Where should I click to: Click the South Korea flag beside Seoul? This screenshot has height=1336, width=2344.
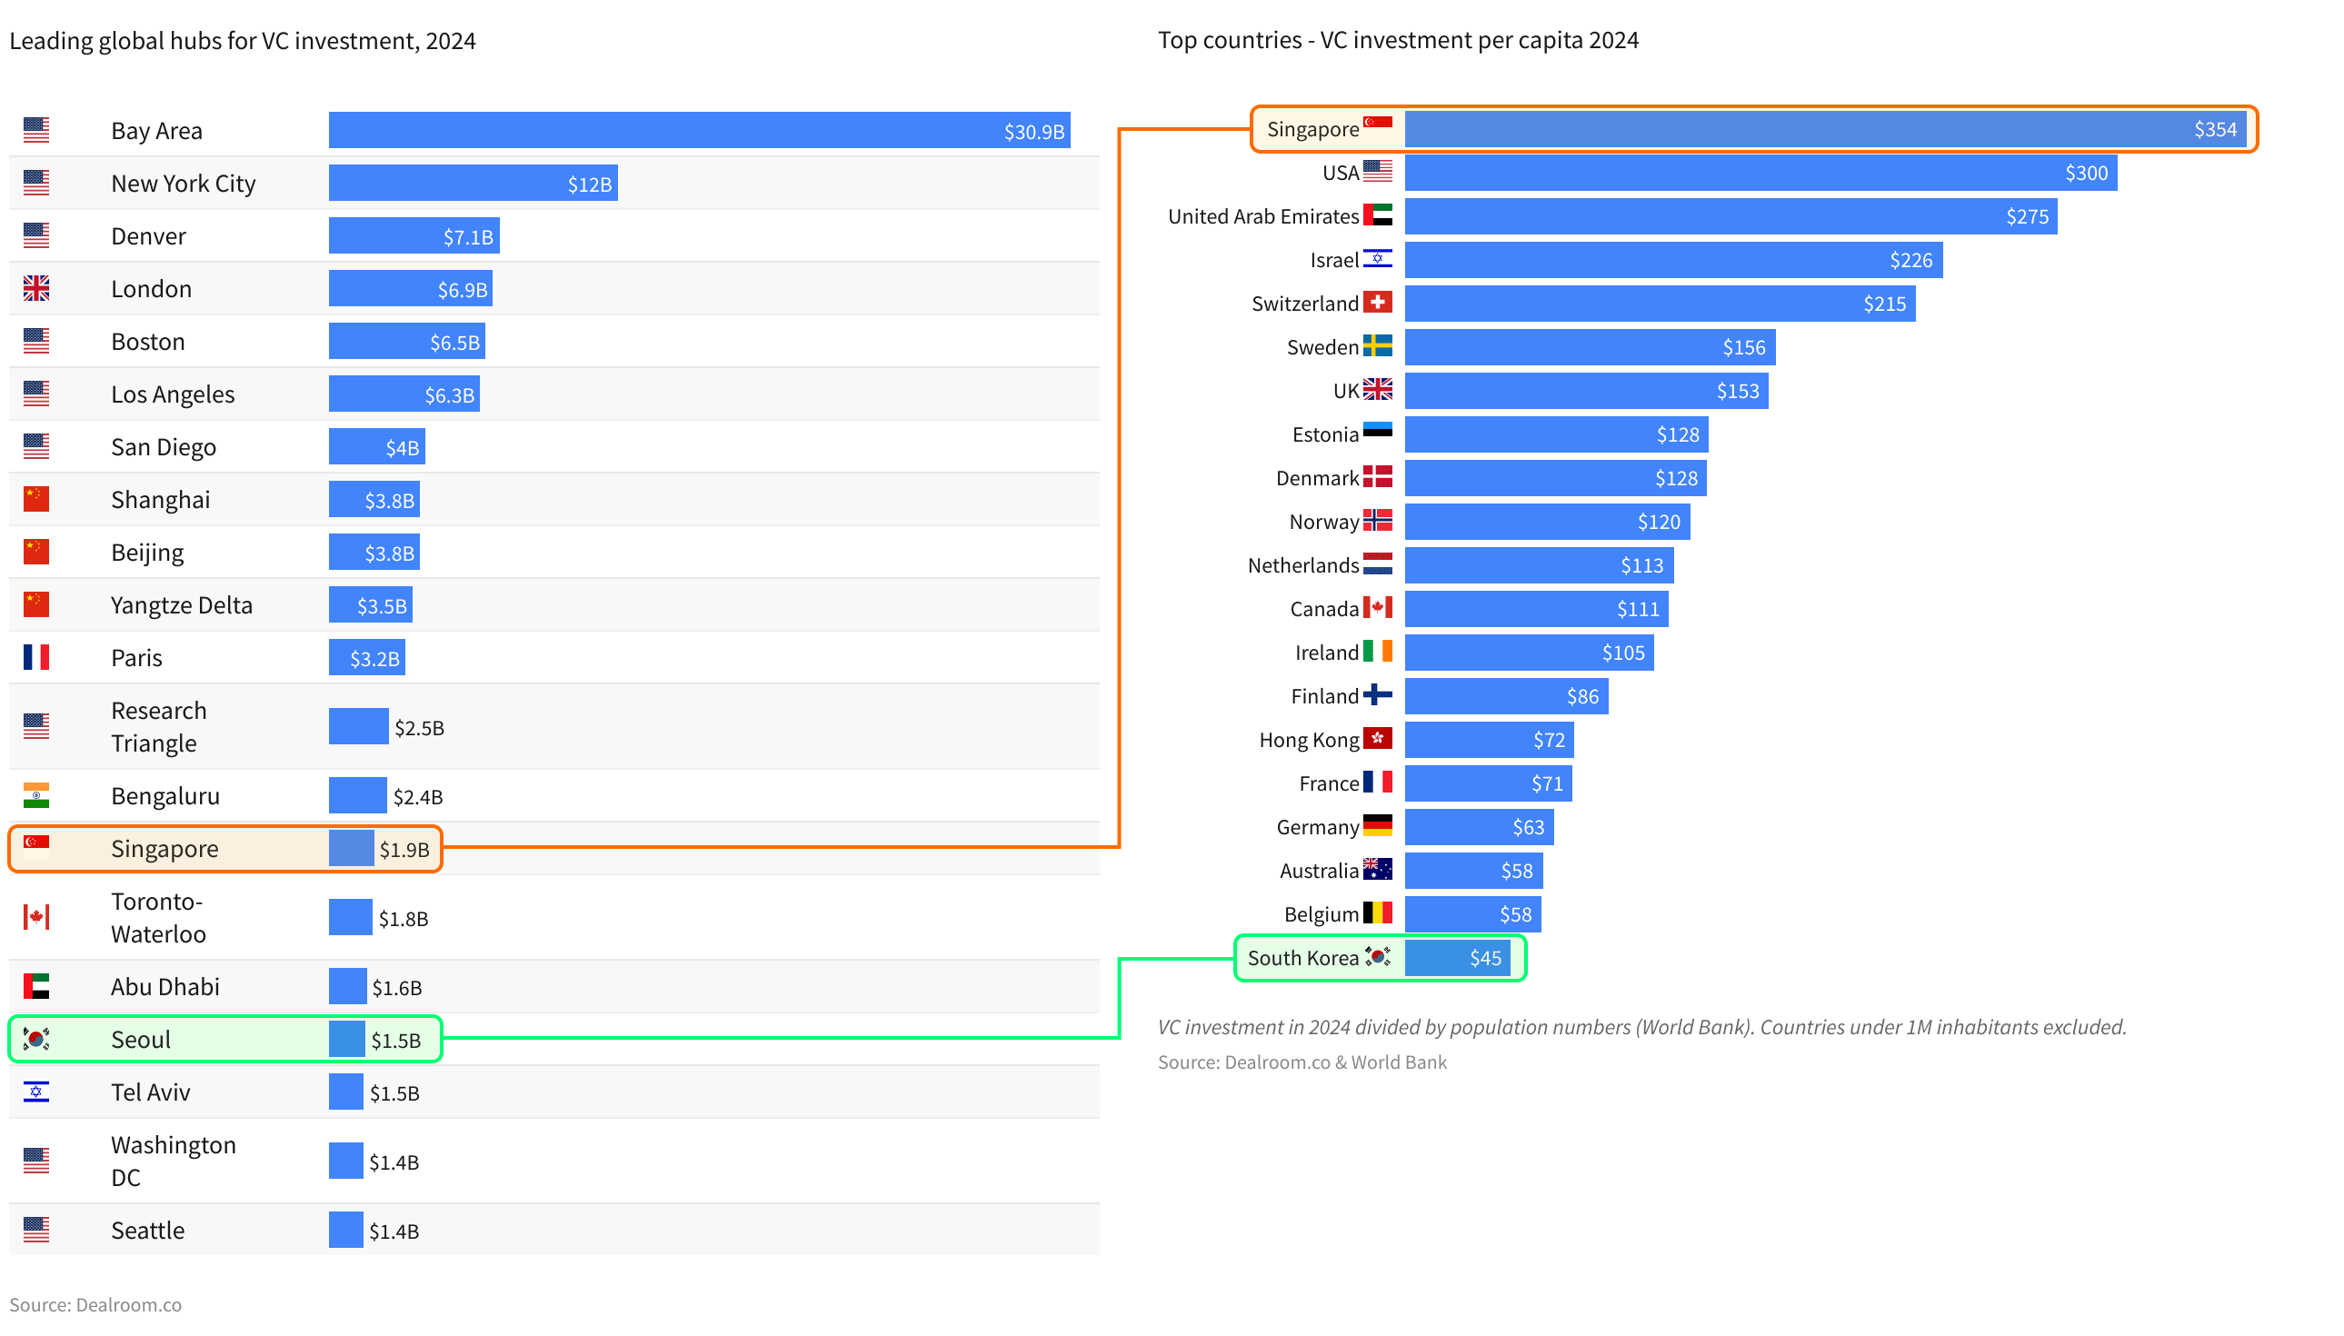point(35,1039)
